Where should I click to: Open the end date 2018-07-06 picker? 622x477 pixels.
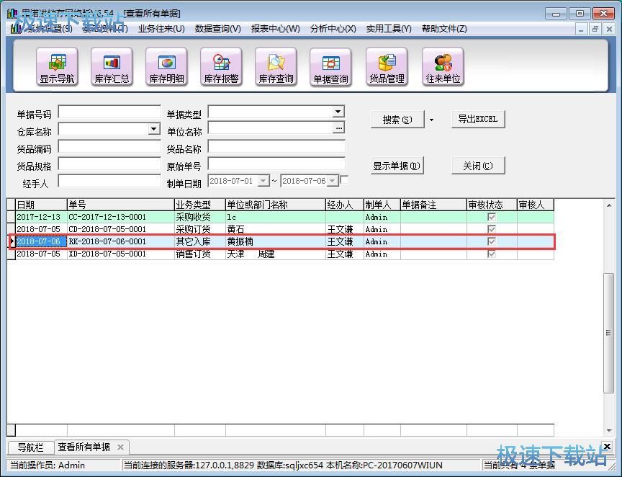333,181
